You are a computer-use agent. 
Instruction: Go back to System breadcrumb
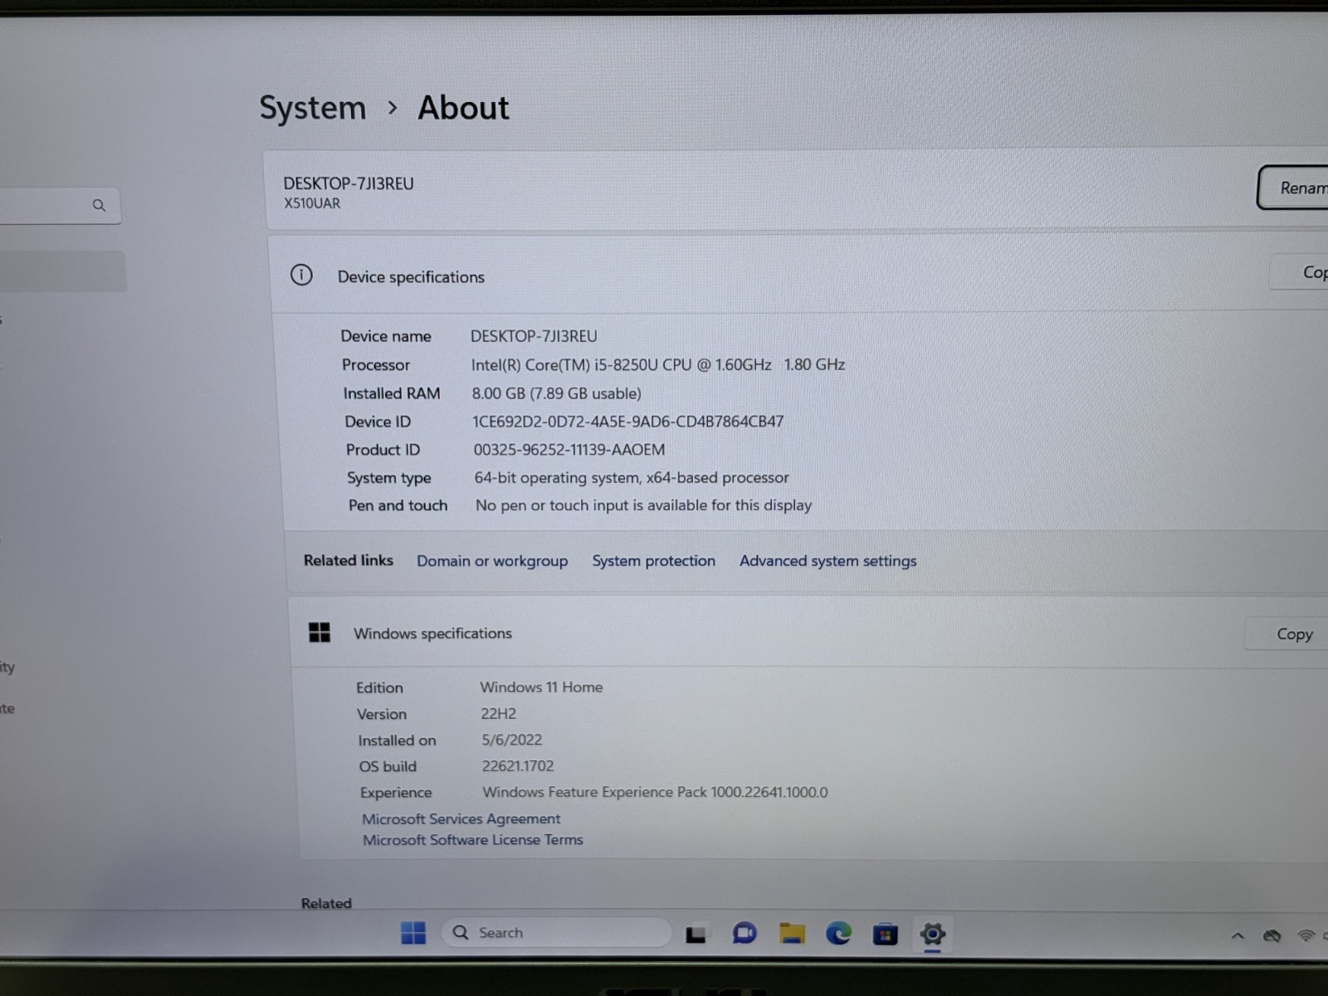pyautogui.click(x=312, y=108)
